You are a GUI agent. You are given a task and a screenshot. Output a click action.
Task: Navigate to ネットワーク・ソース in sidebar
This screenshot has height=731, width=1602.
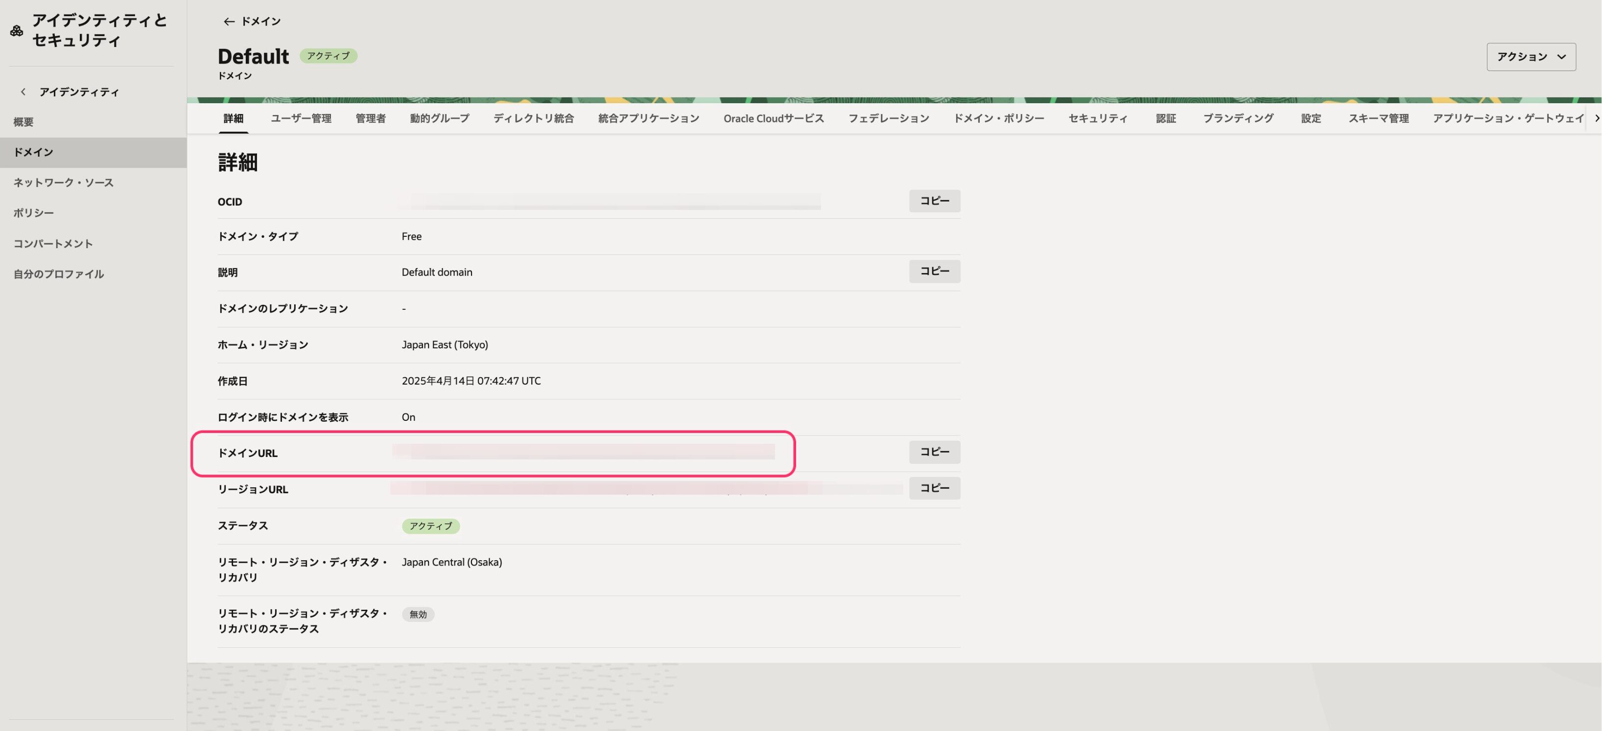(x=64, y=182)
